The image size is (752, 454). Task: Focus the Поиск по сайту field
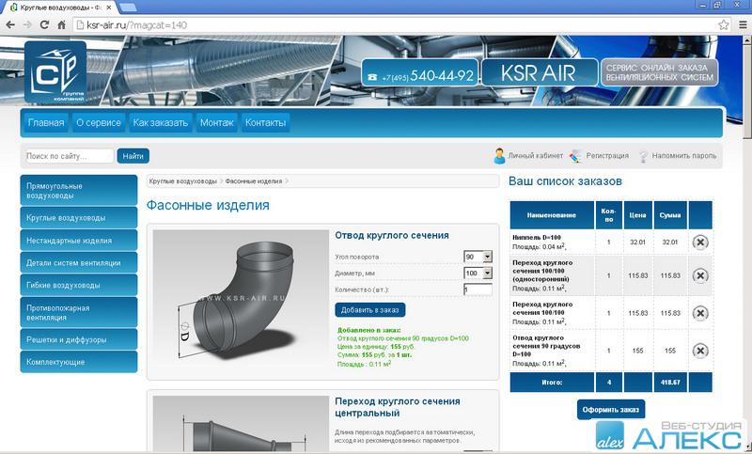[68, 156]
